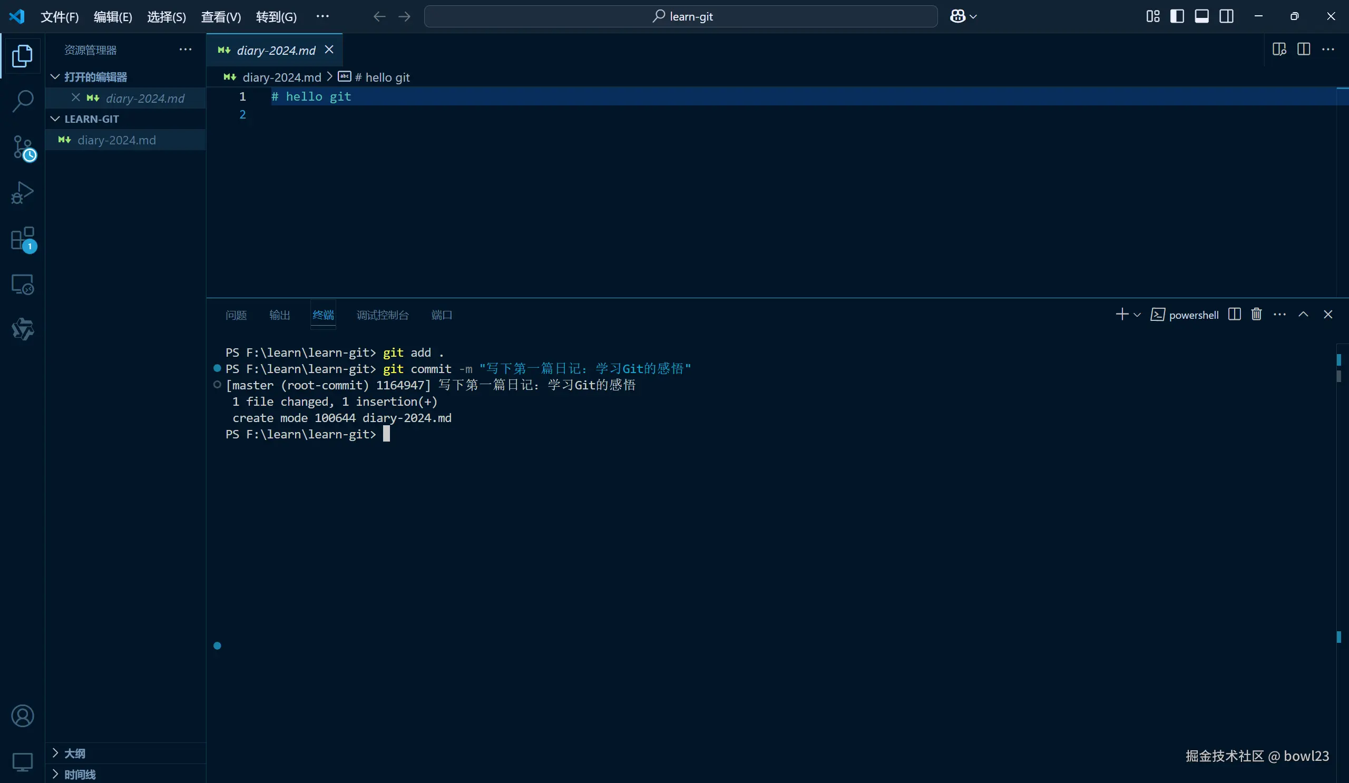Click the Accounts icon

pos(23,716)
